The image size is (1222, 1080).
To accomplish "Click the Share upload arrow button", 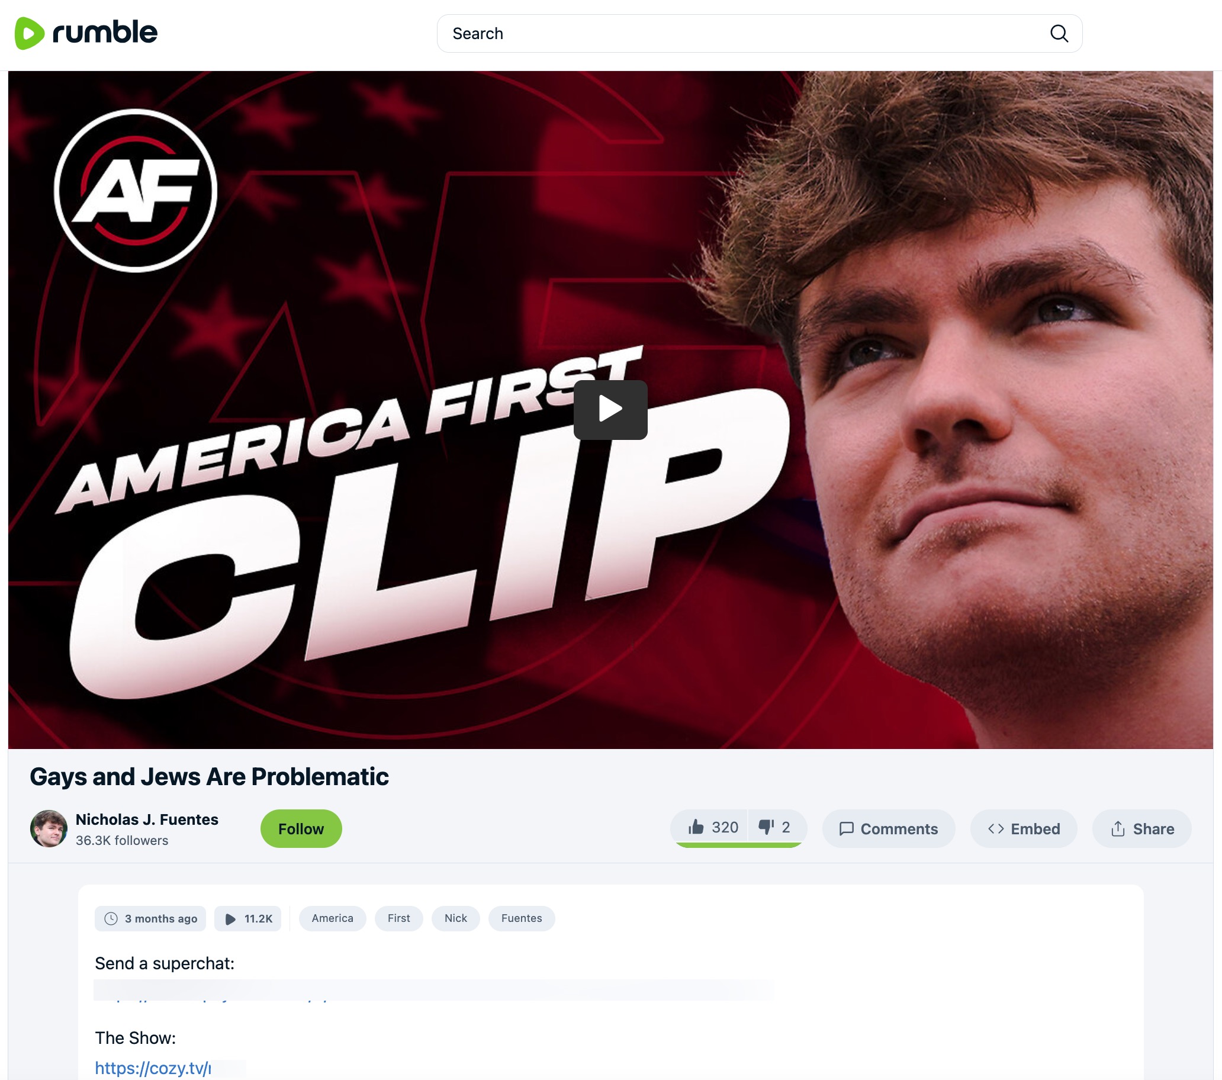I will coord(1142,828).
